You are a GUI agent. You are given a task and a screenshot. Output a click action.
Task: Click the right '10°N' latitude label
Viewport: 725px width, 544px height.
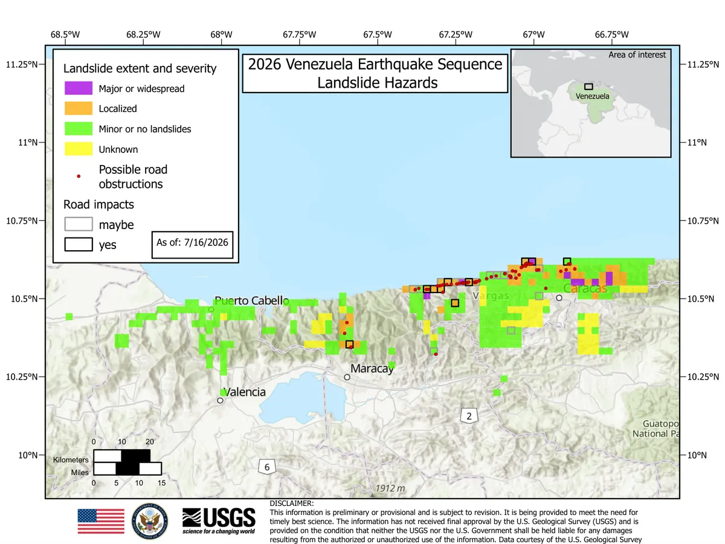[700, 455]
